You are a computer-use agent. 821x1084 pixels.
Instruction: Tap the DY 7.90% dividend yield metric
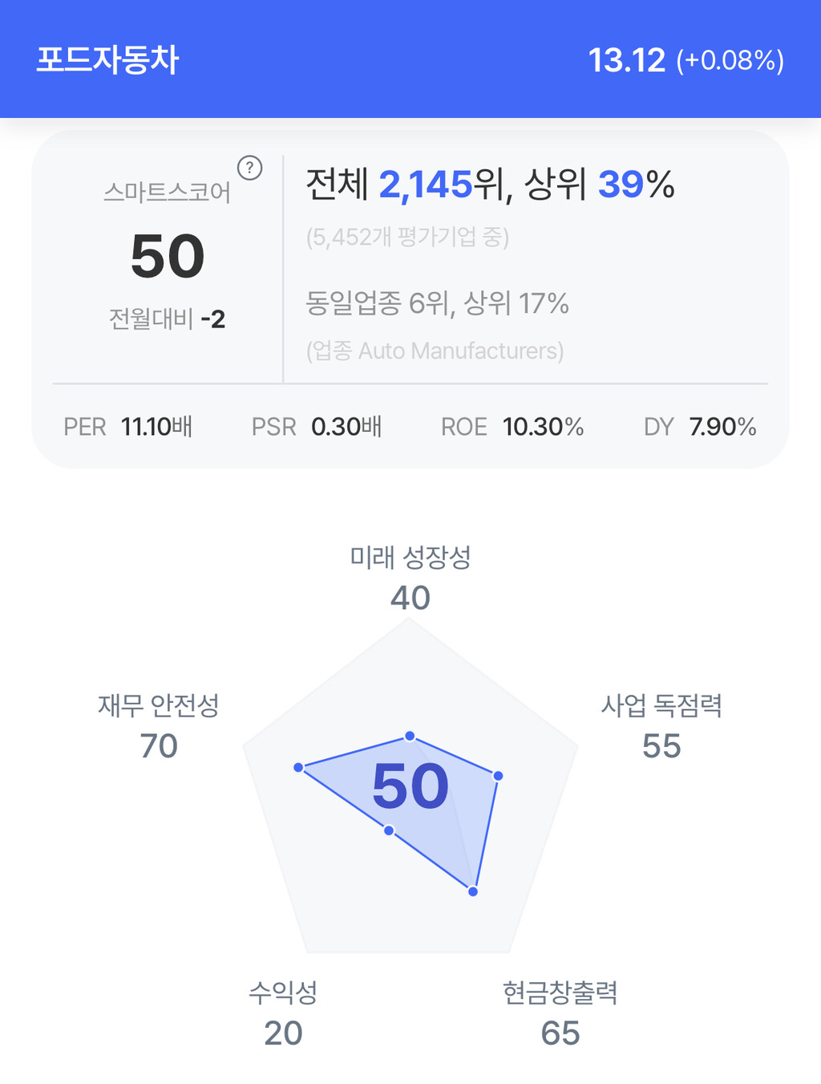coord(700,427)
